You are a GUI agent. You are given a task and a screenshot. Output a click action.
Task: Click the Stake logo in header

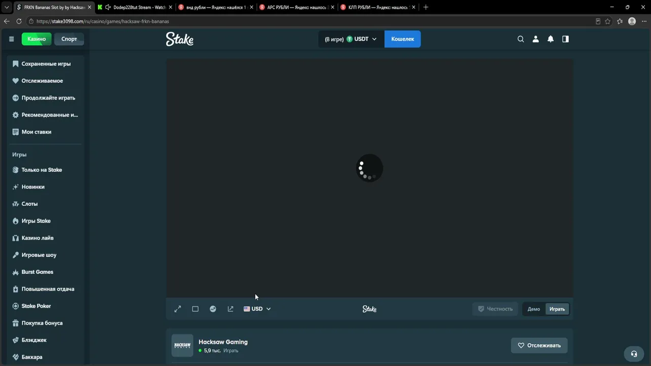pos(180,39)
